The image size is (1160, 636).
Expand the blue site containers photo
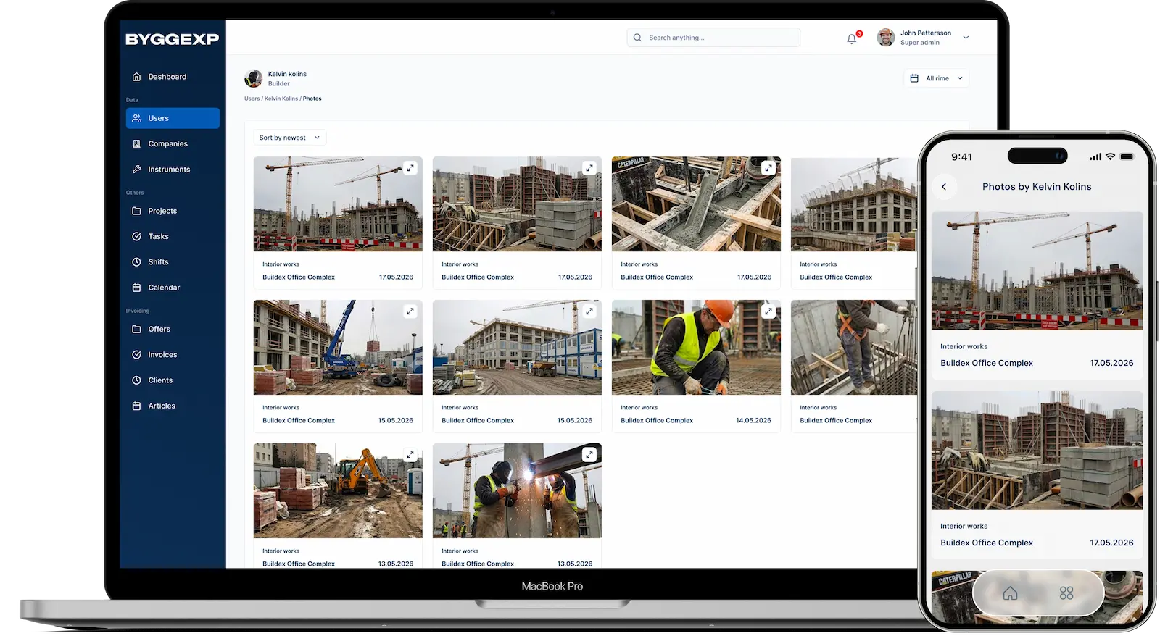point(589,311)
